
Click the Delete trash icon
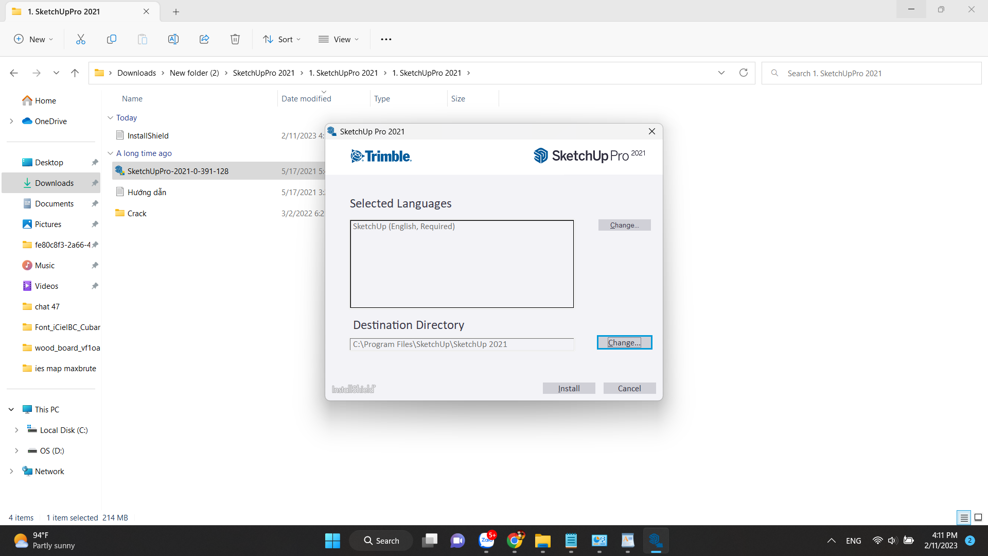[x=235, y=39]
